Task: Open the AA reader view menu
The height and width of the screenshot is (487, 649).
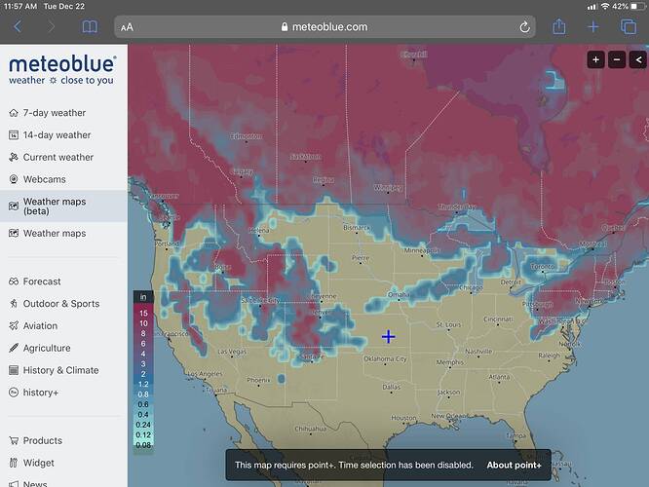Action: 127,27
